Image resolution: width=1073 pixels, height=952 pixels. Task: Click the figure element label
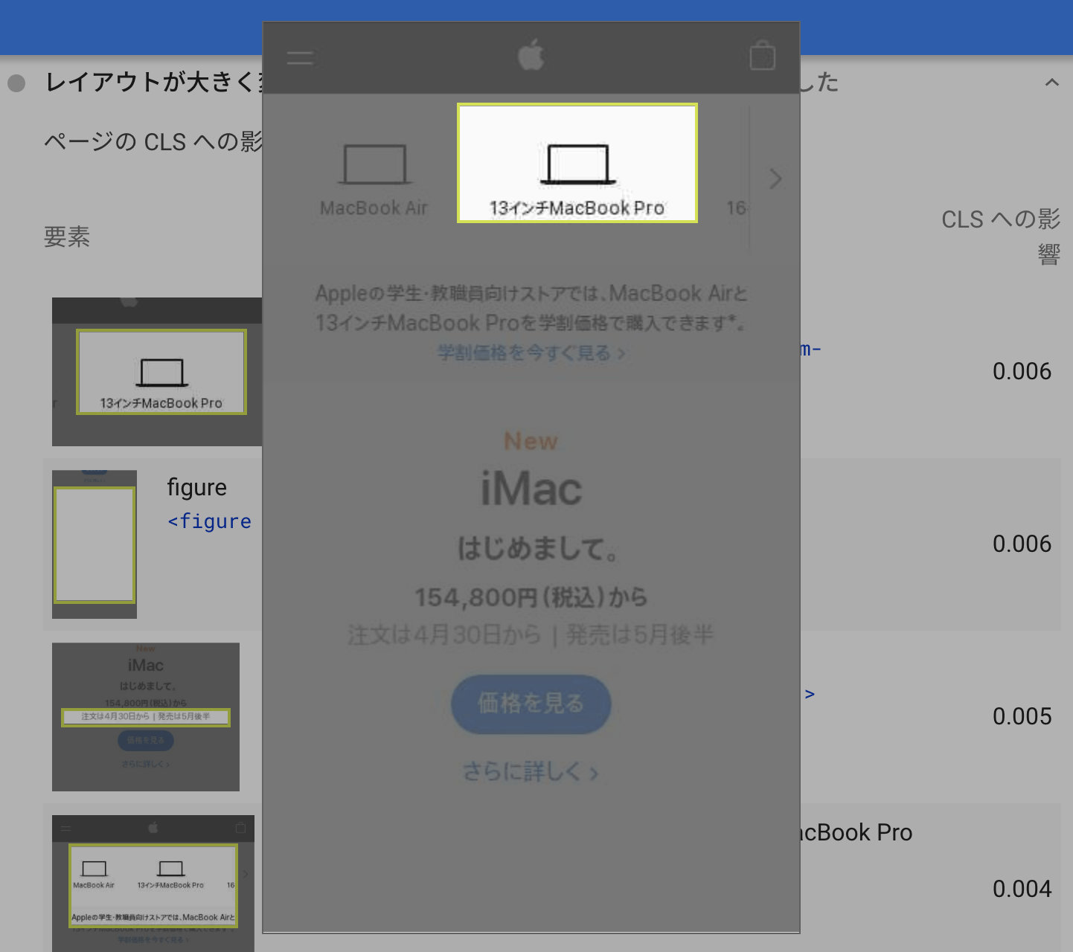196,488
